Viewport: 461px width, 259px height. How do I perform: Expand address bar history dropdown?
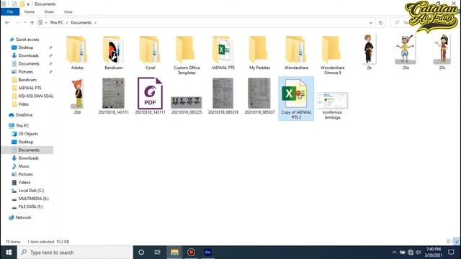coord(370,22)
